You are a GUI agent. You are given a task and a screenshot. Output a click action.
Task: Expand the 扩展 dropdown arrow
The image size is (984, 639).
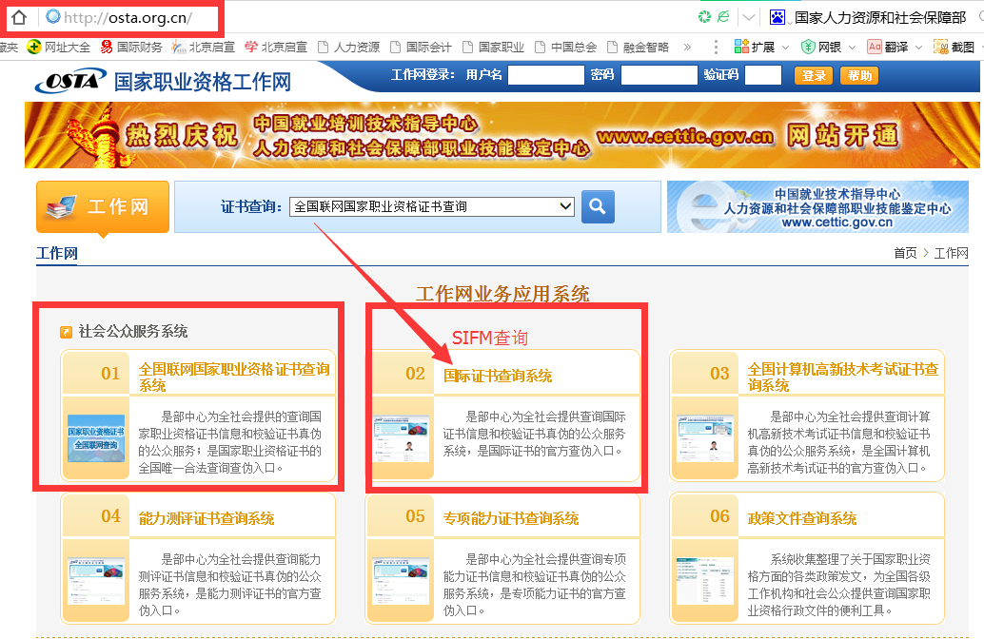[x=785, y=47]
